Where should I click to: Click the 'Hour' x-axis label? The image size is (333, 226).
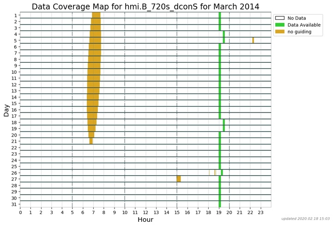145,220
